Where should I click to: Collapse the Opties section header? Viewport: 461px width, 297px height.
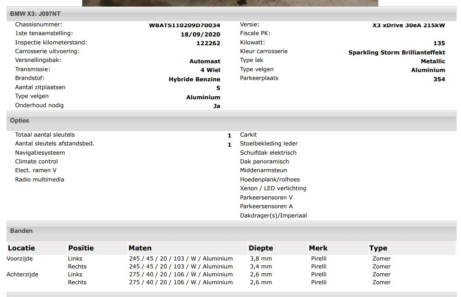(x=20, y=121)
